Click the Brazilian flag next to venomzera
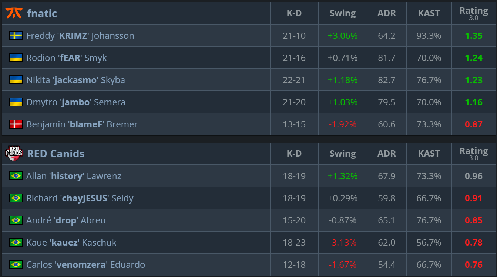This screenshot has width=497, height=277. point(16,264)
